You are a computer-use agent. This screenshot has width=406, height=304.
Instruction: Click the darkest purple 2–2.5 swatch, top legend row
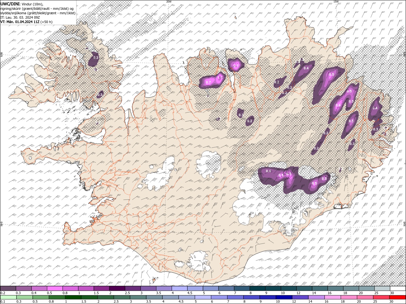(x=117, y=288)
